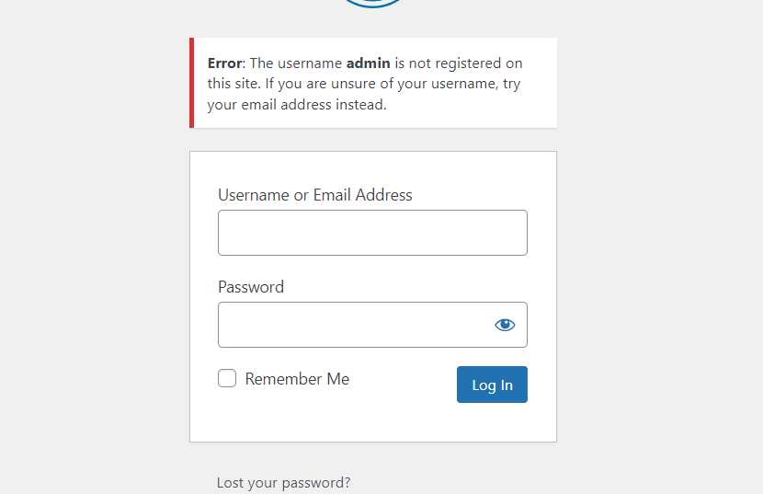Select the Password field label
763x494 pixels.
(x=251, y=287)
